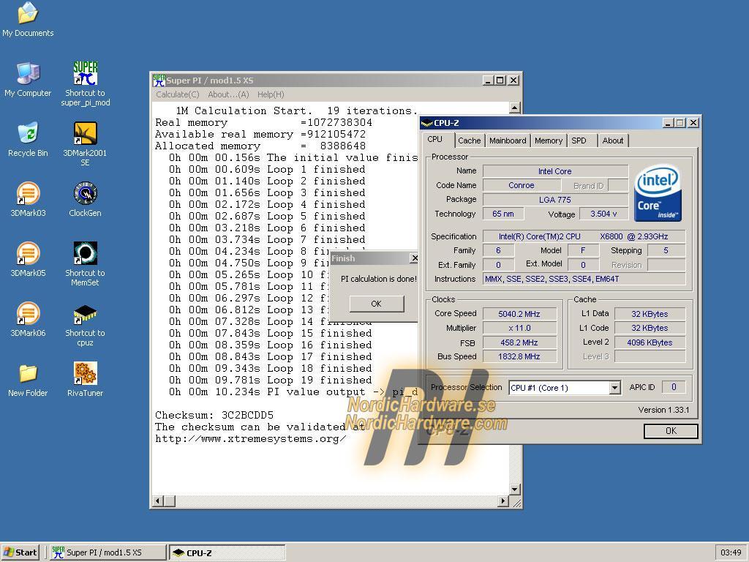Screen dimensions: 749x562
Task: Click the Package field LGA 775
Action: (555, 200)
